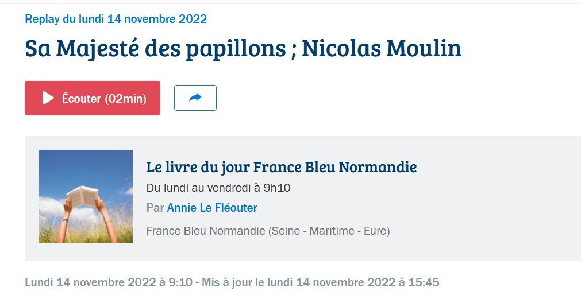The width and height of the screenshot is (581, 303).
Task: Click the show thumbnail with raised book
Action: [86, 196]
